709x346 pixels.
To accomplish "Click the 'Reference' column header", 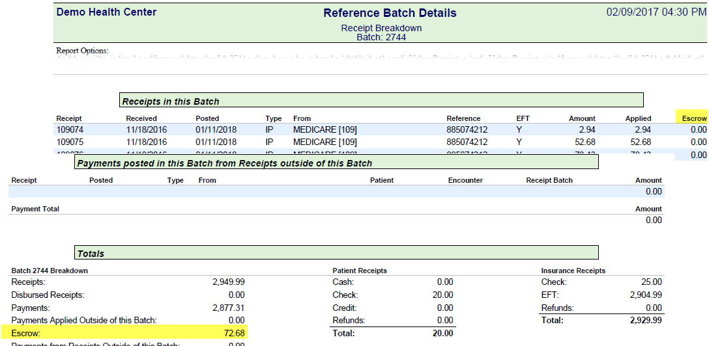I will [463, 118].
